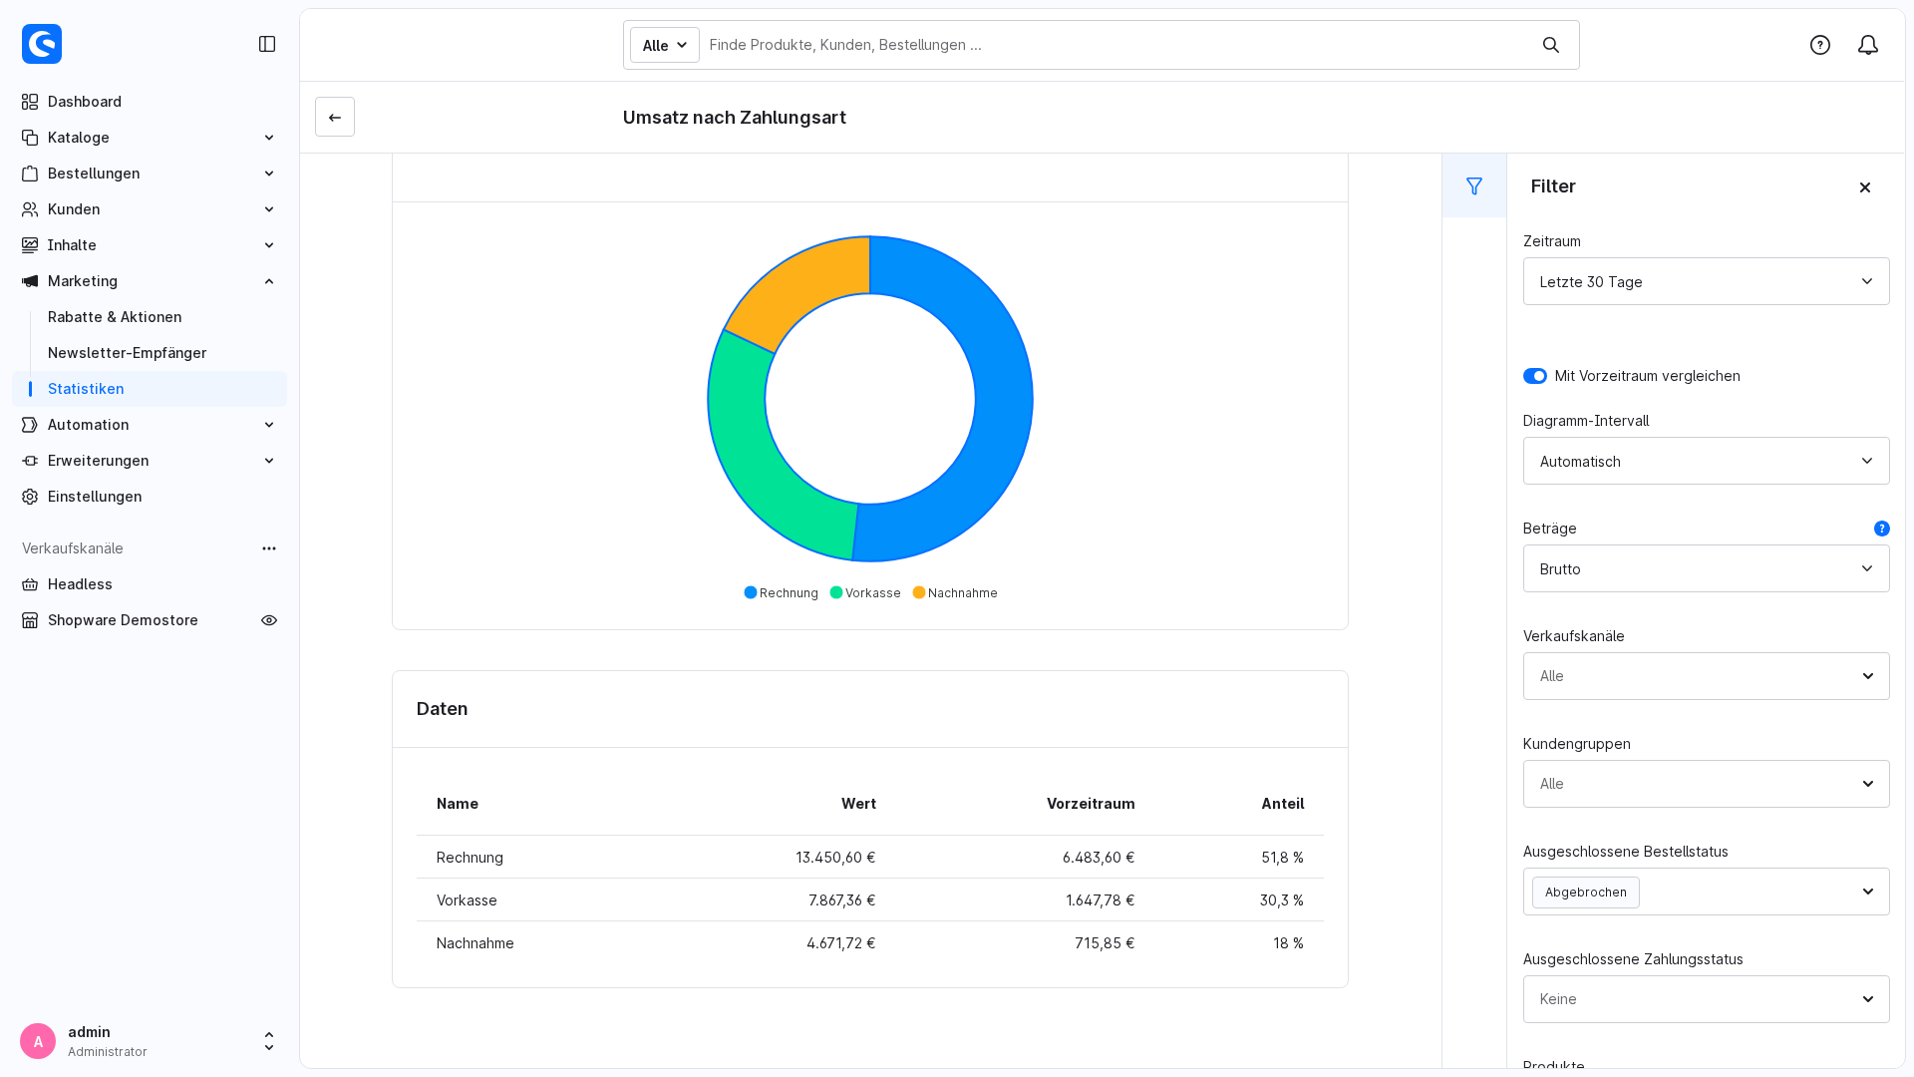Toggle Vorkasse series in chart legend

coord(865,593)
